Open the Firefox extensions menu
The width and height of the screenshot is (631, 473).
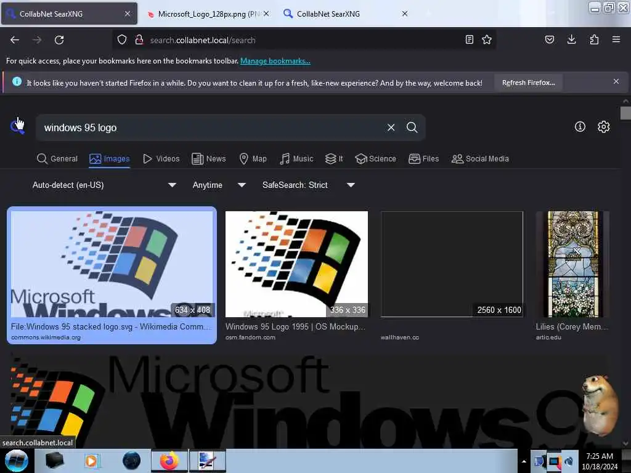(594, 39)
